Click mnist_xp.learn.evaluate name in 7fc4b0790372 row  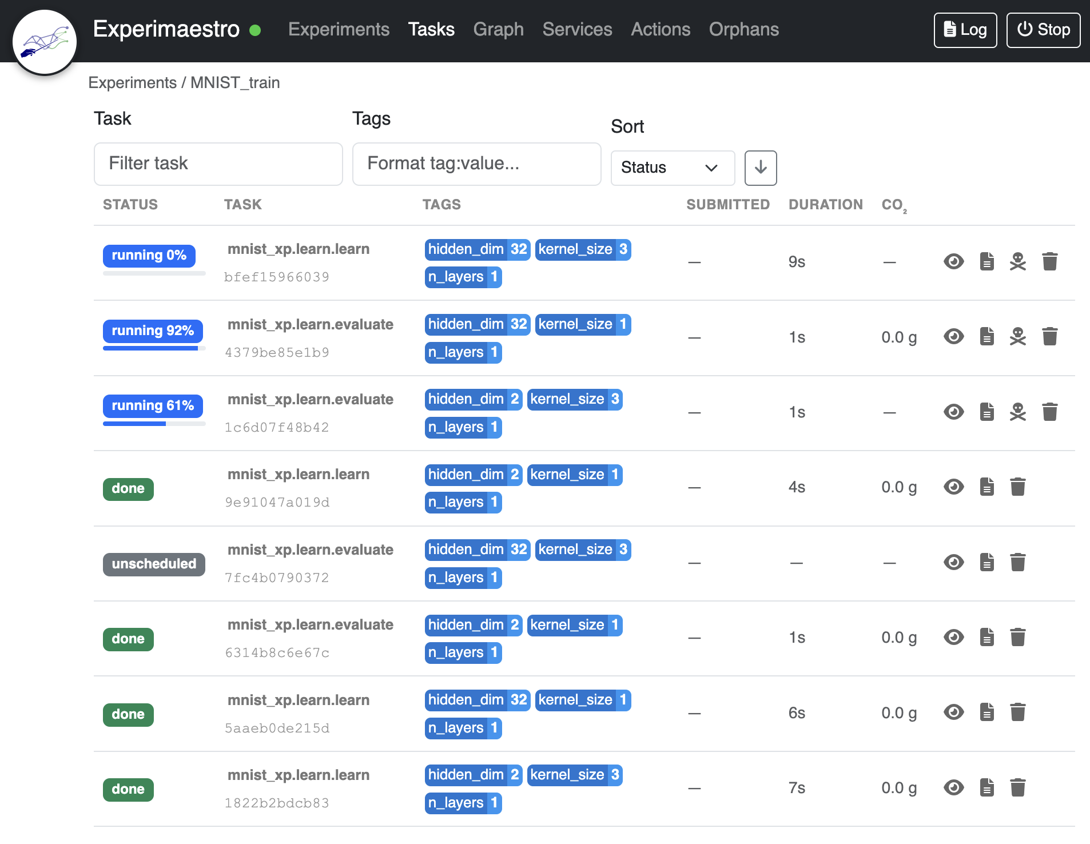point(311,550)
